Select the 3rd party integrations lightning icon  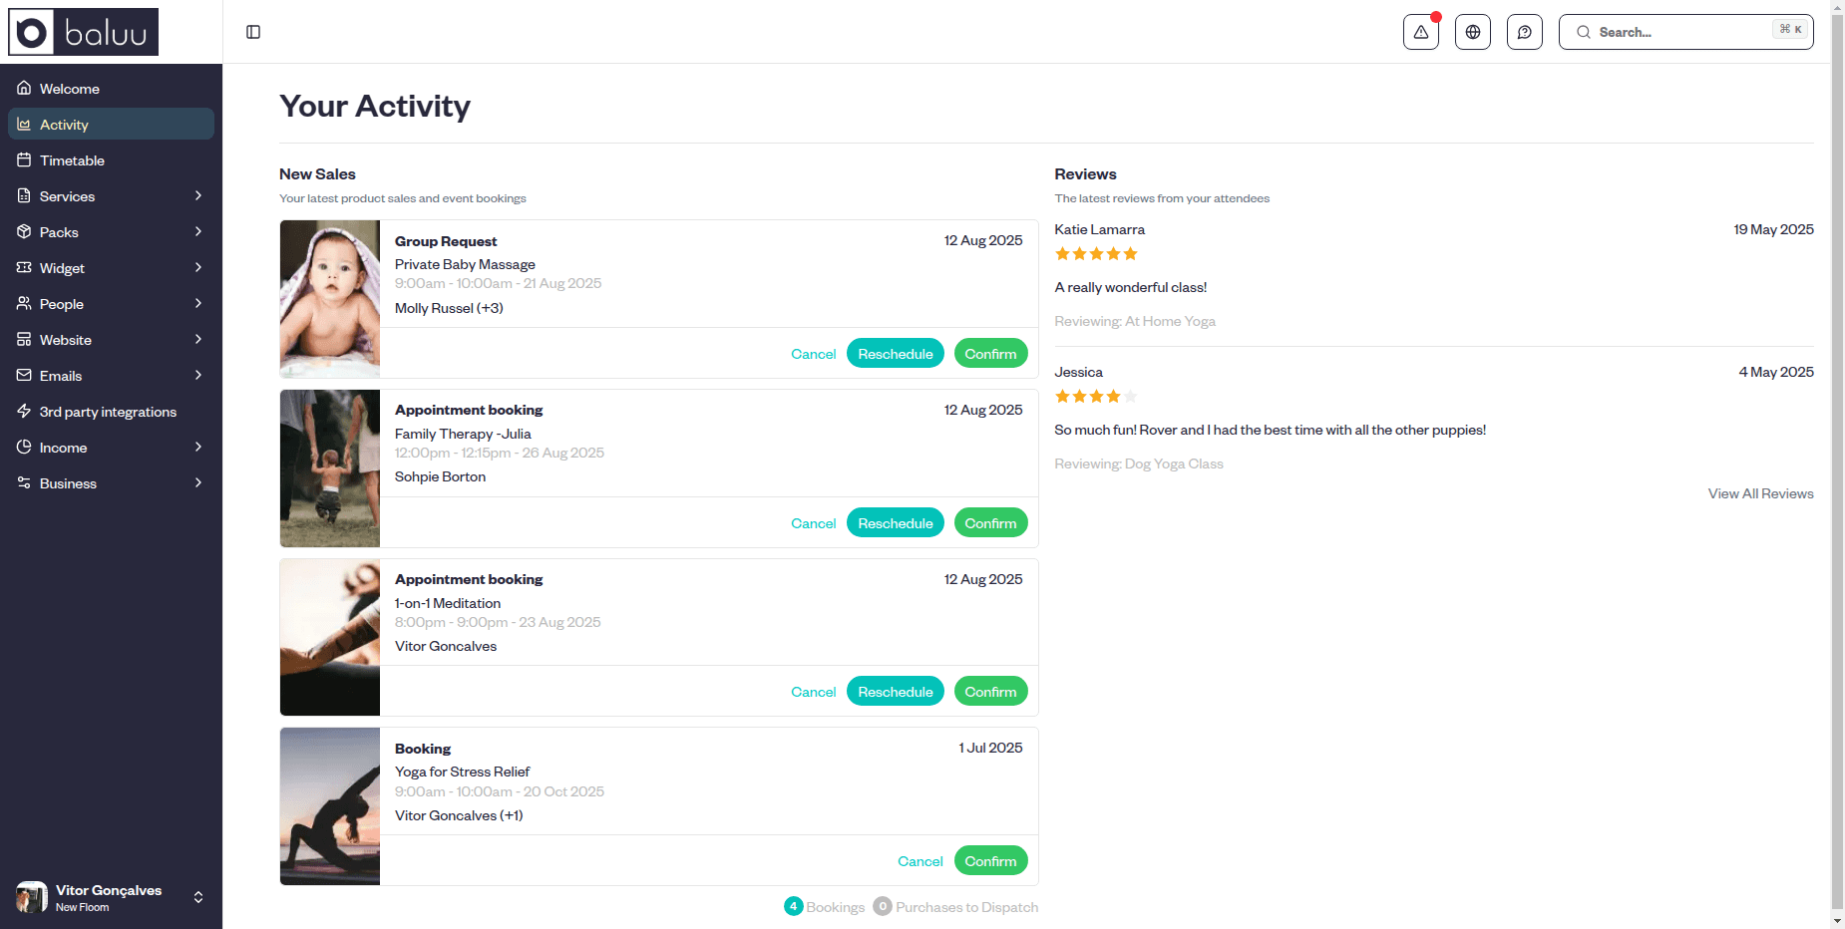pos(25,411)
